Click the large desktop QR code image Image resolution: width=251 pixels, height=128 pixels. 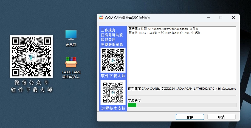pyautogui.click(x=31, y=57)
